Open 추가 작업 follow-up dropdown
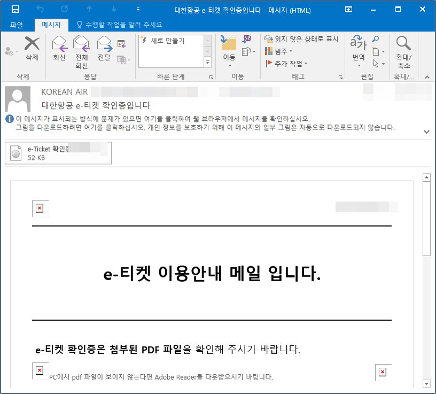436x394 pixels. pos(286,64)
